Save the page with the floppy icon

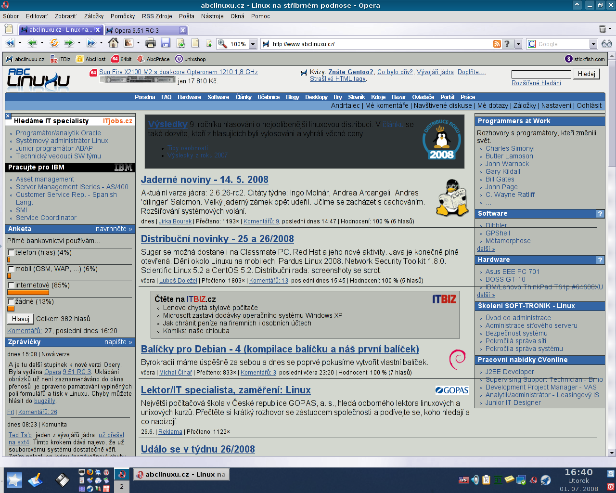(x=166, y=43)
